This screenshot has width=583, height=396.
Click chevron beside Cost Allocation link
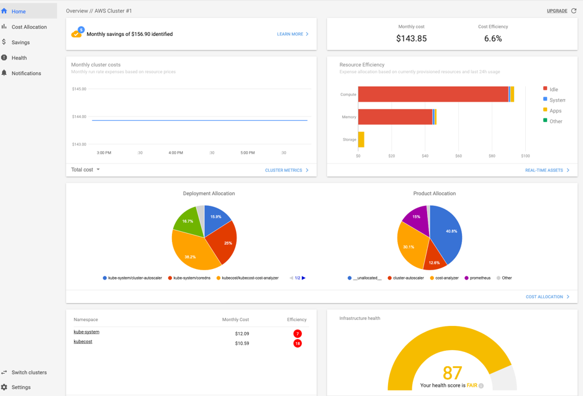567,297
